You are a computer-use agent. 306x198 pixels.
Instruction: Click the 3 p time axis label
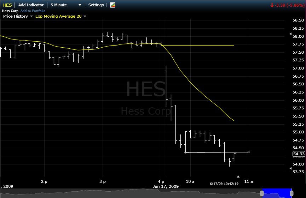point(103,181)
